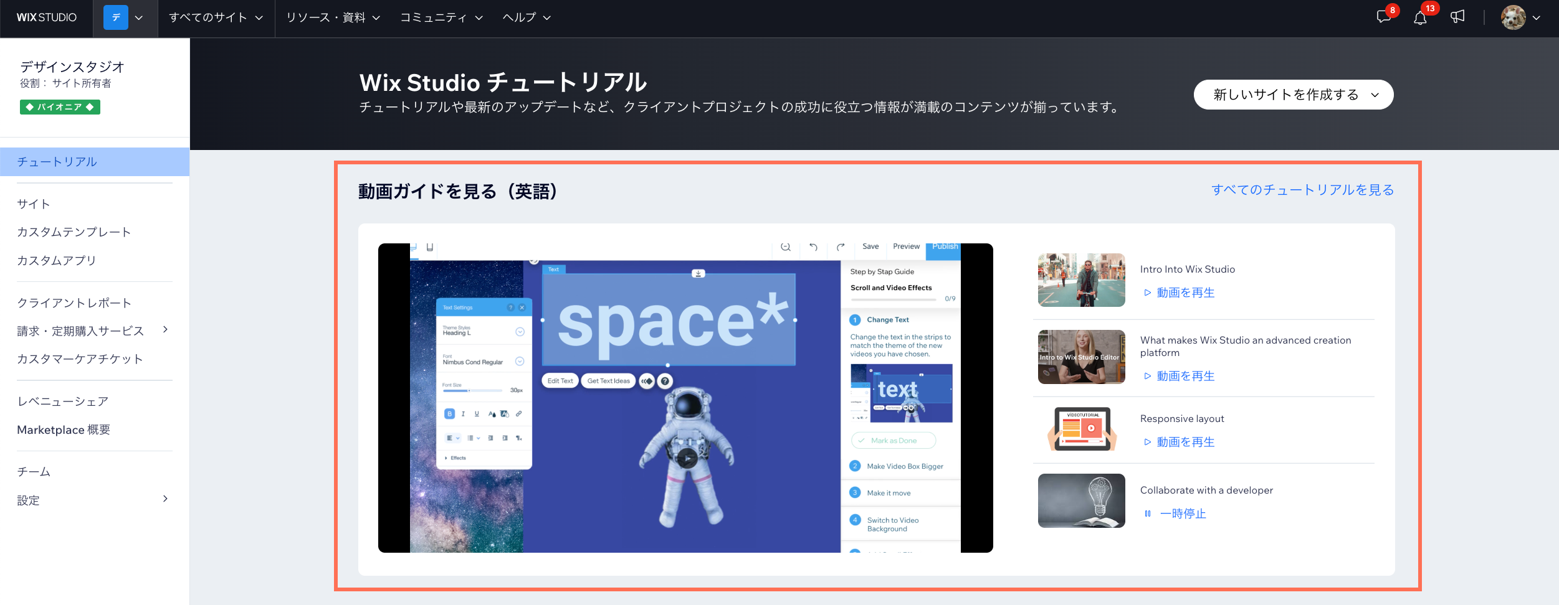
Task: Open ヘルプ menu
Action: pyautogui.click(x=527, y=17)
